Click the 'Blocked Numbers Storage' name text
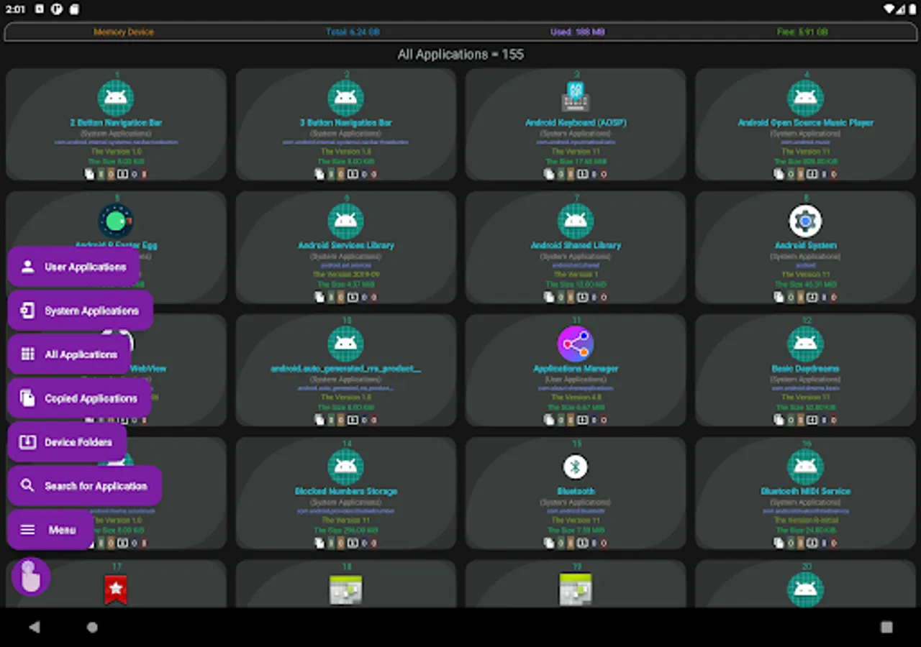This screenshot has height=647, width=921. click(x=346, y=492)
